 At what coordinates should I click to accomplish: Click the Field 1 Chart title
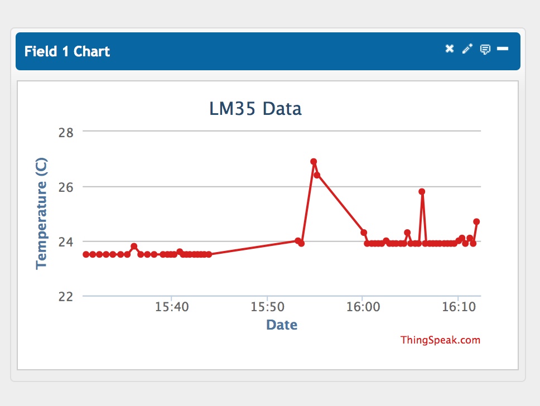point(67,51)
